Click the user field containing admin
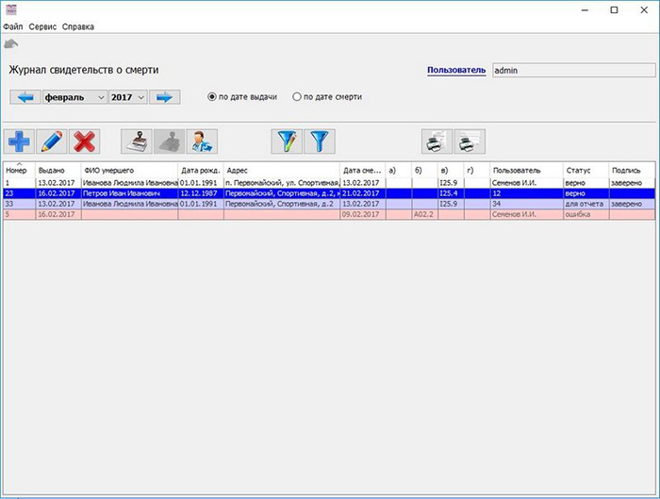The width and height of the screenshot is (660, 499). click(x=573, y=70)
